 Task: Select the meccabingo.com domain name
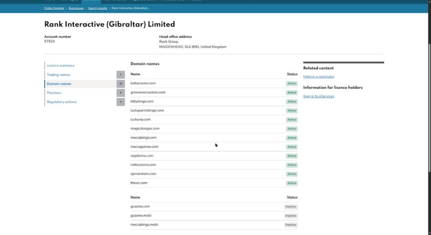click(x=144, y=138)
